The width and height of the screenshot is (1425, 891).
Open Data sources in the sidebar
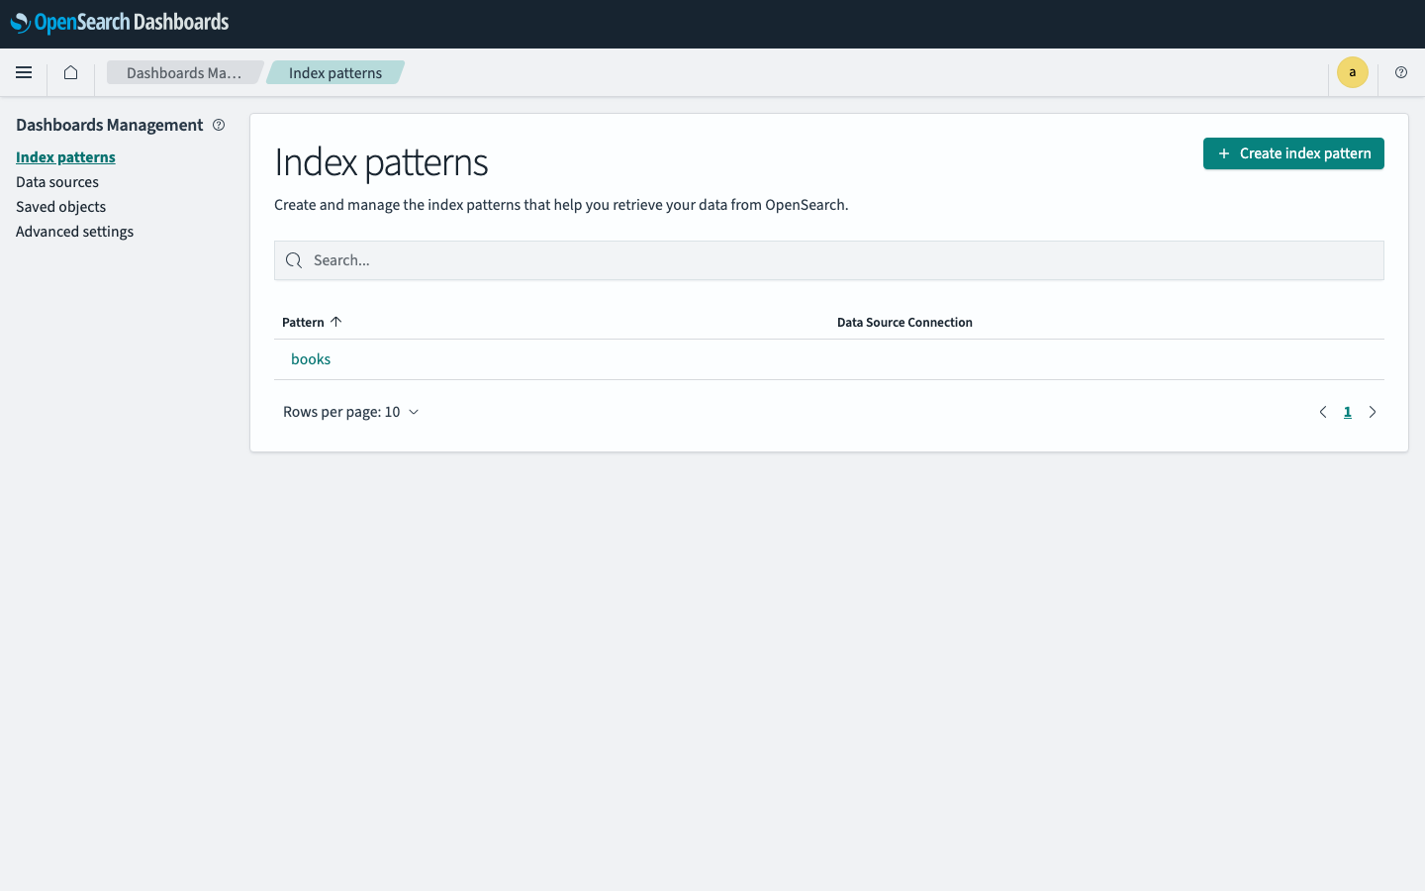click(x=57, y=182)
